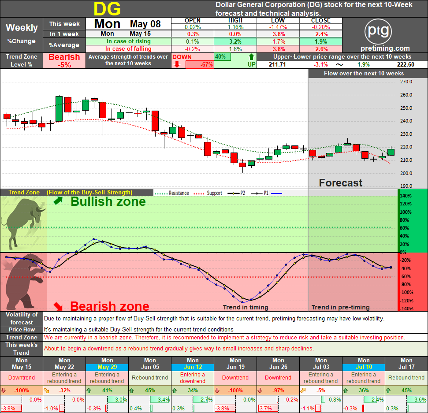Image resolution: width=428 pixels, height=413 pixels.
Task: Click the 'Price Flow' row label
Action: tap(22, 329)
